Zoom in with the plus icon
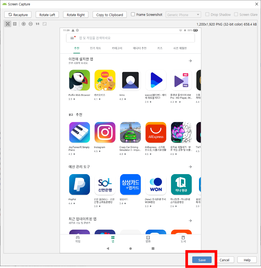Viewport: 261px width, 268px height. pos(24,24)
